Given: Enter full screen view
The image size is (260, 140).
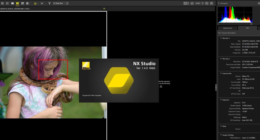Looking at the screenshot, I should click(x=42, y=3).
